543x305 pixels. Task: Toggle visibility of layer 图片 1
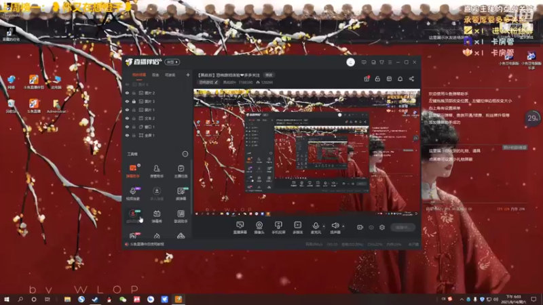[127, 110]
